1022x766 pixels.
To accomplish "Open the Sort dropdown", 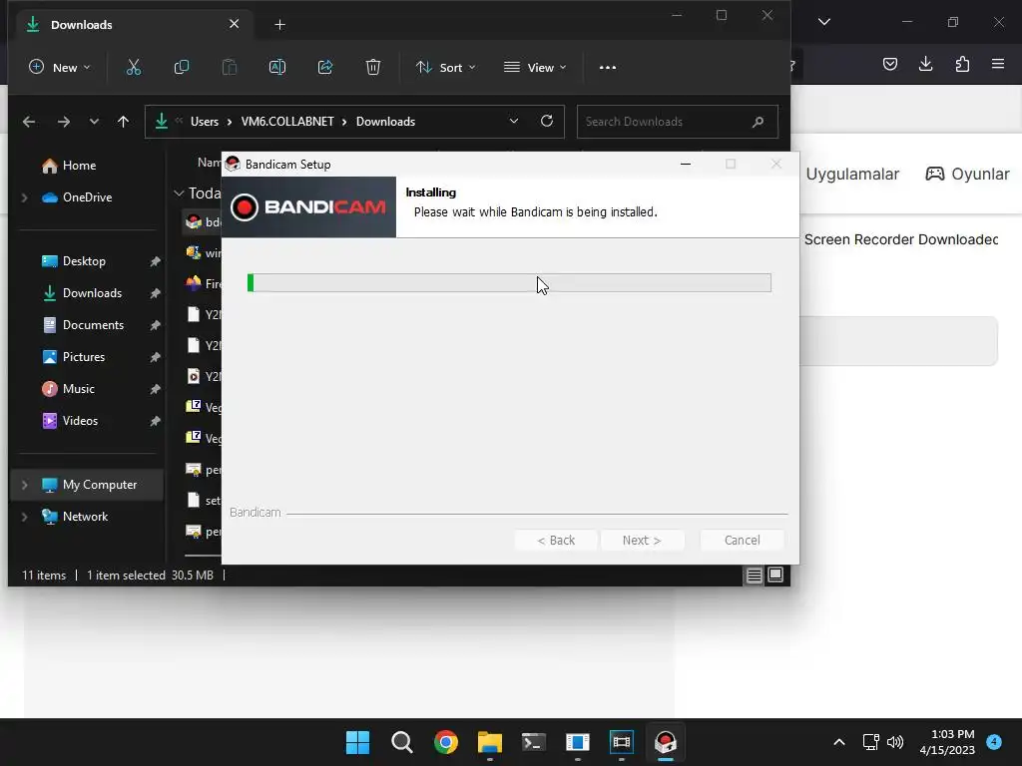I will (x=446, y=67).
